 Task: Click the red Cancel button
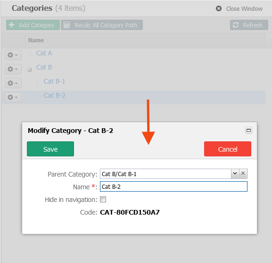(227, 149)
